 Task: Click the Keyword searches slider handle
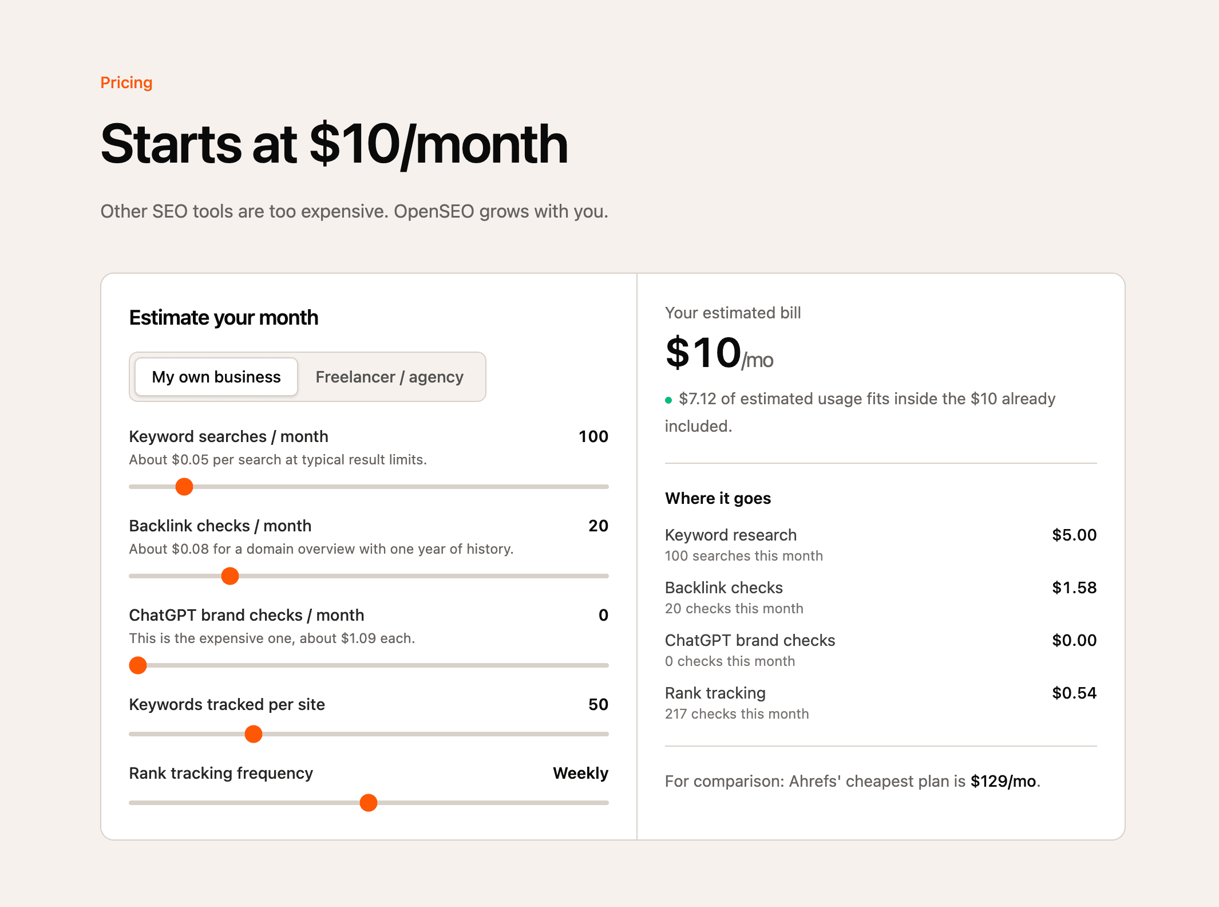pos(184,487)
